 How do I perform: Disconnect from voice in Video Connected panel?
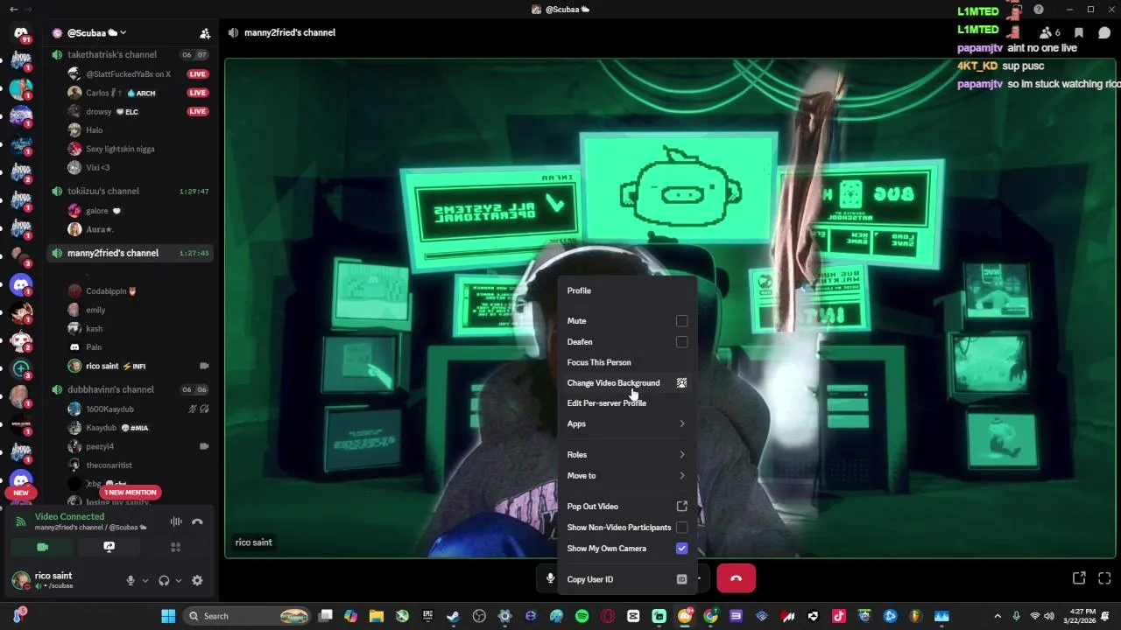pyautogui.click(x=197, y=521)
